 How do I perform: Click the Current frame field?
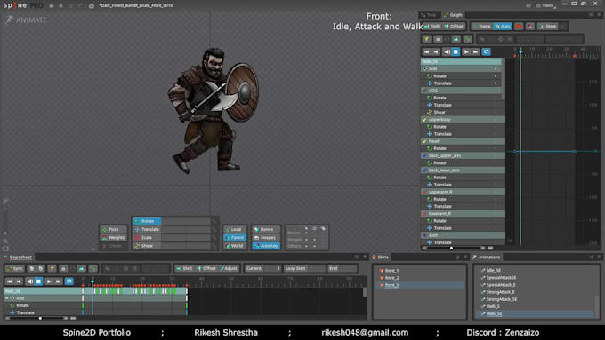pyautogui.click(x=262, y=268)
